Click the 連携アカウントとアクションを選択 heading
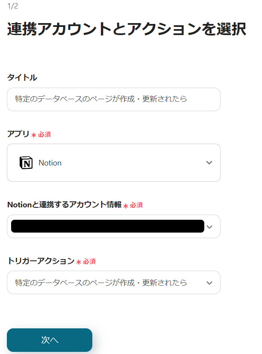Viewport: 262px width, 354px height. 127,29
